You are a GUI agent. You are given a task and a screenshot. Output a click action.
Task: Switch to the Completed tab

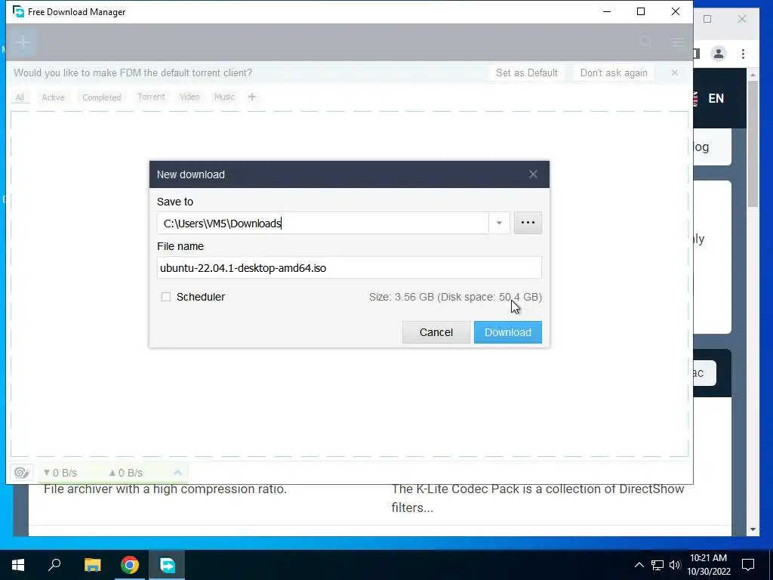click(102, 97)
